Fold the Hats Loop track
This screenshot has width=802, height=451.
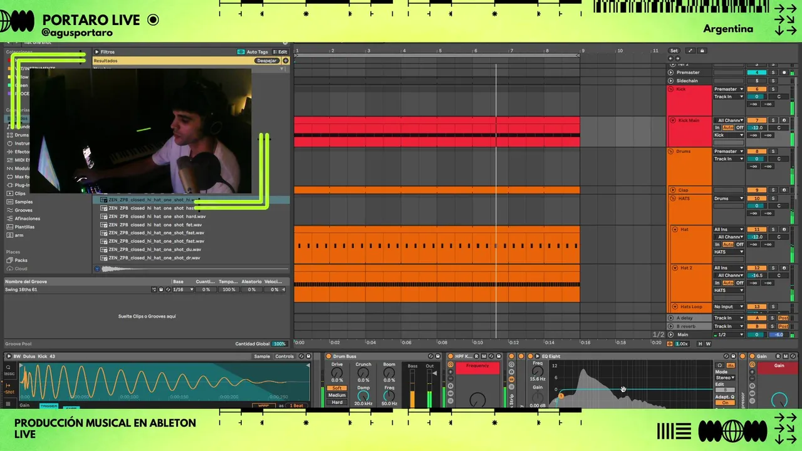(x=676, y=307)
